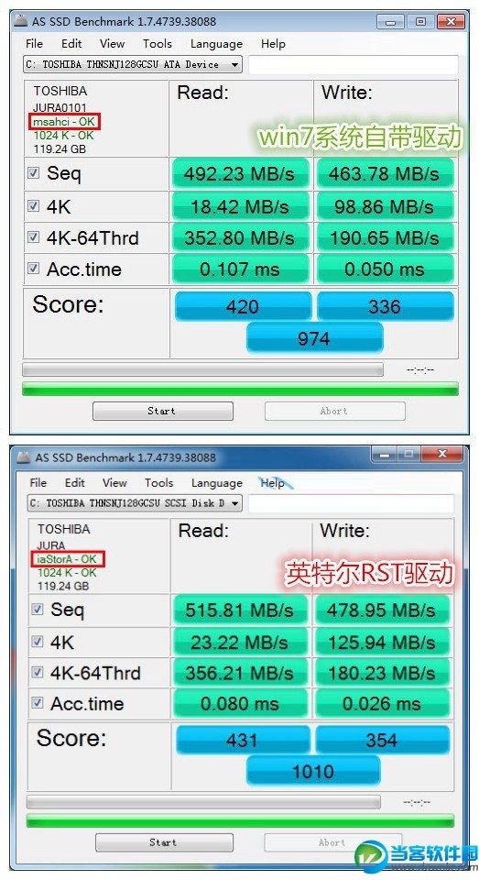Maximize the upper AS SSD Benchmark window
Viewport: 479px width, 880px height.
(420, 22)
